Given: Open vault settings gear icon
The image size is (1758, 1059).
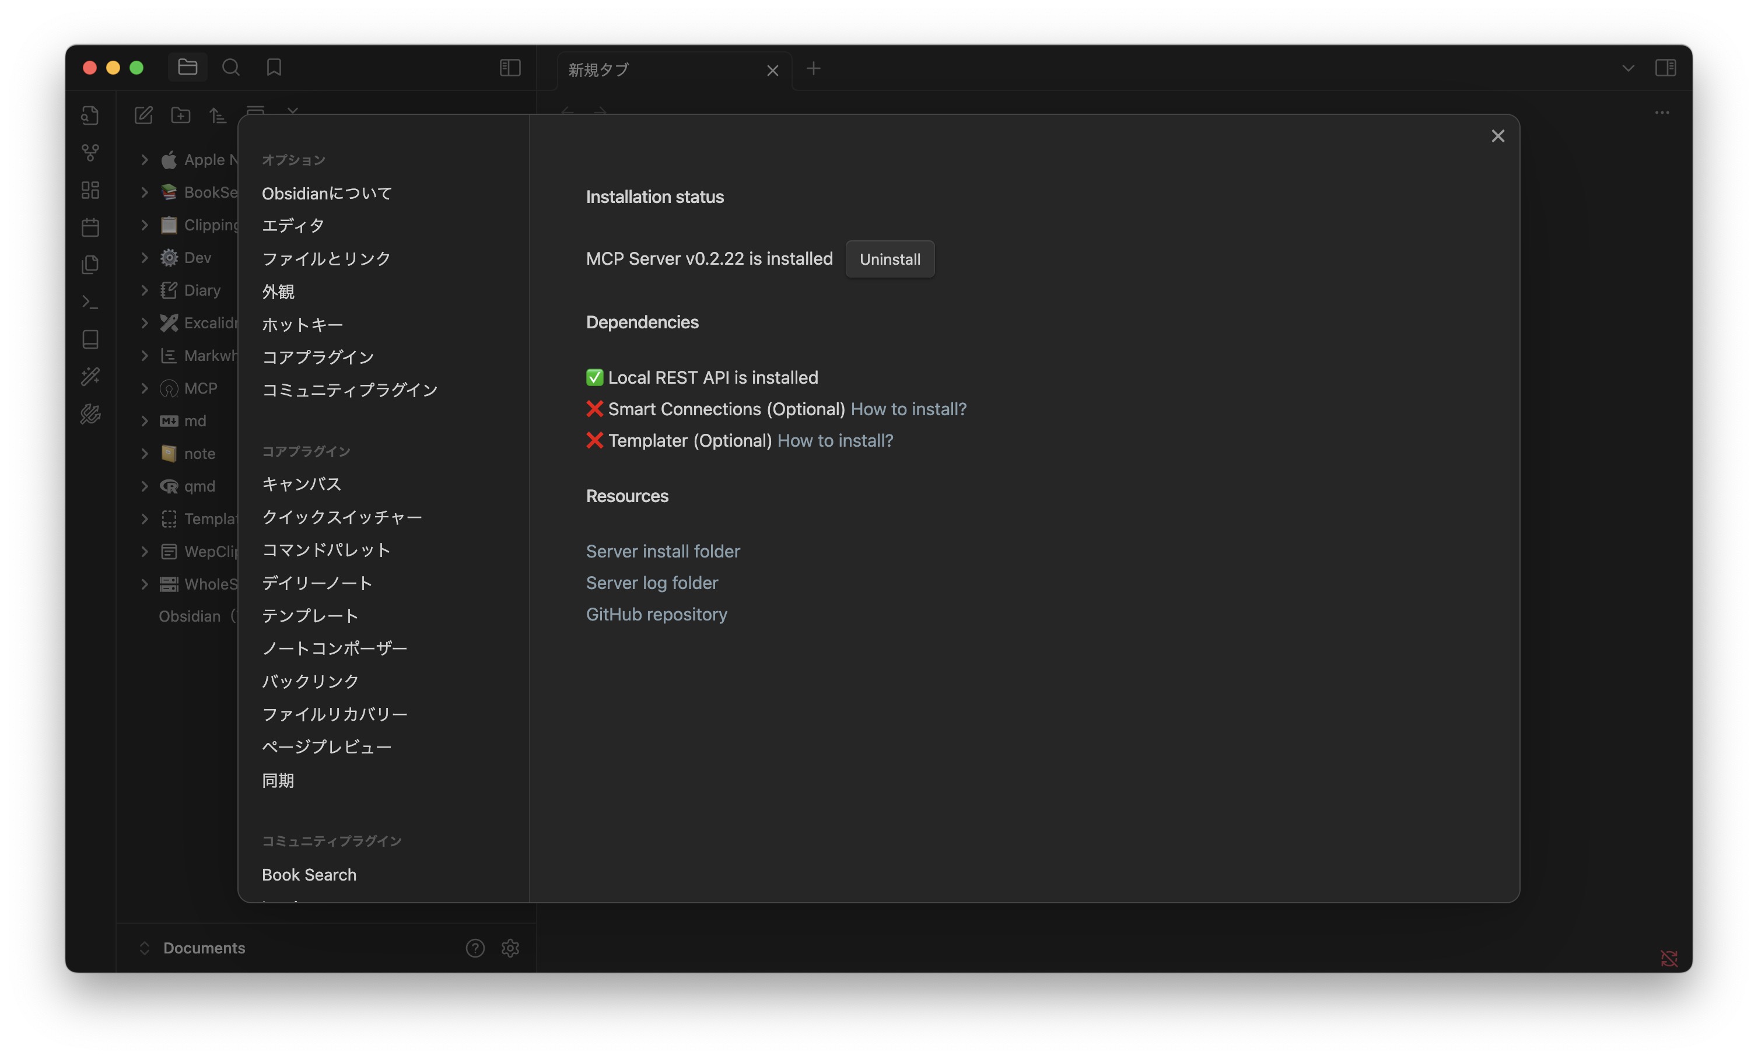Looking at the screenshot, I should click(510, 948).
